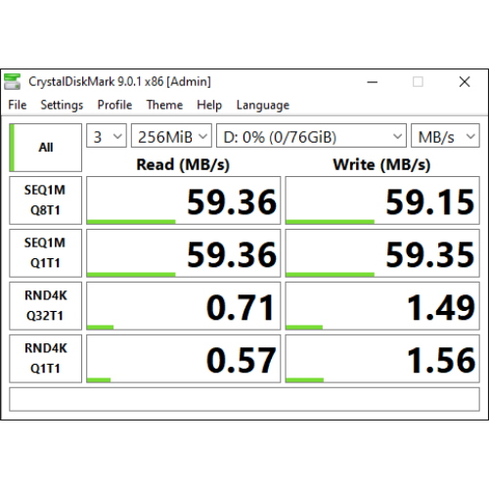Select the SEQ1M Q1T1 write value 59.35
The image size is (489, 489).
click(382, 253)
